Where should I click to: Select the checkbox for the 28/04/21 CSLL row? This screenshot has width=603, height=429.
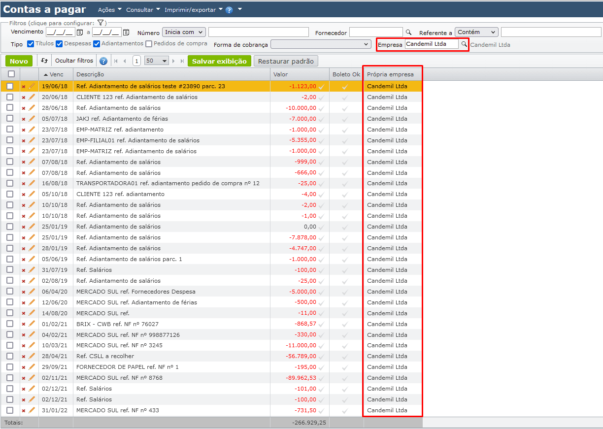(10, 356)
